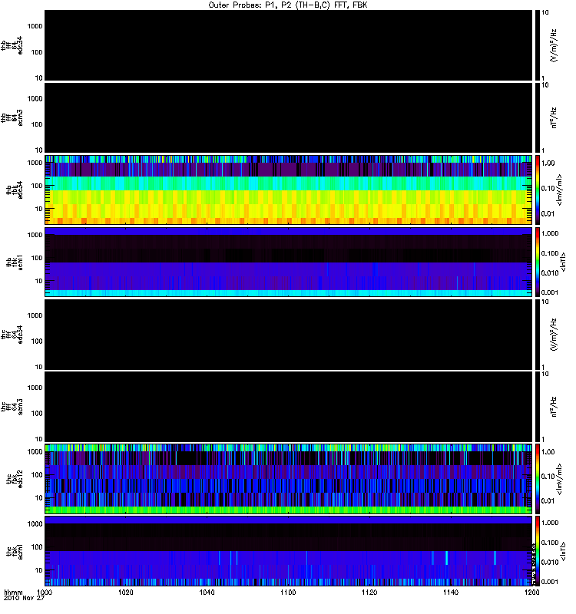This screenshot has width=576, height=614.
Task: Click the 'hhmm' axis unit label
Action: pyautogui.click(x=13, y=593)
